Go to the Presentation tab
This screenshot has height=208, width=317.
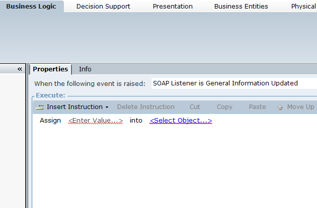click(173, 7)
